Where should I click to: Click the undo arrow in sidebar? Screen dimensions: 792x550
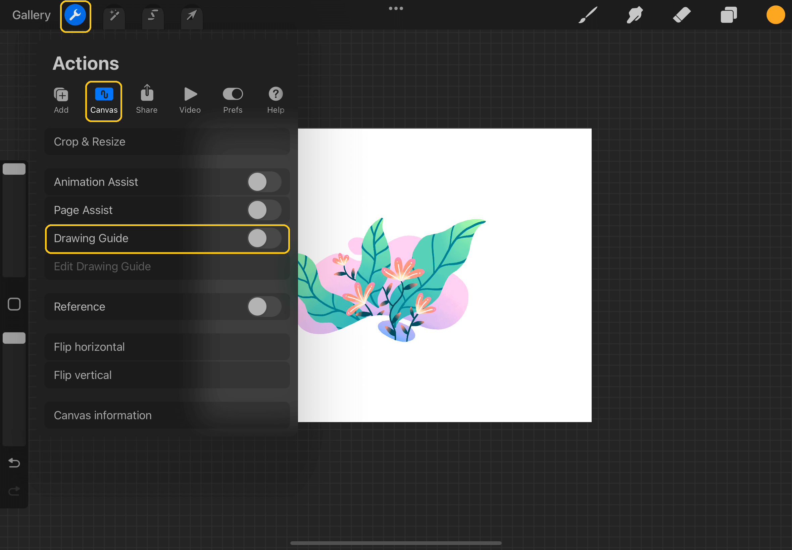tap(14, 462)
